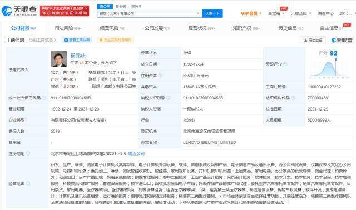This screenshot has width=356, height=210.
Task: Click the info icon next to 天眼评分
Action: click(x=285, y=64)
